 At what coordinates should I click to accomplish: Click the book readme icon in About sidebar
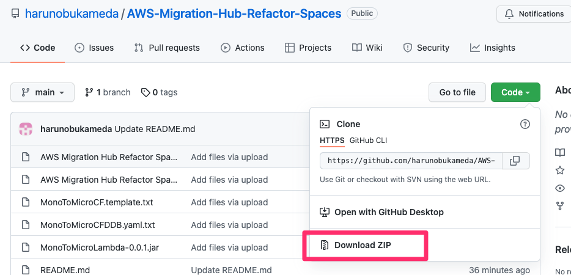tap(560, 152)
